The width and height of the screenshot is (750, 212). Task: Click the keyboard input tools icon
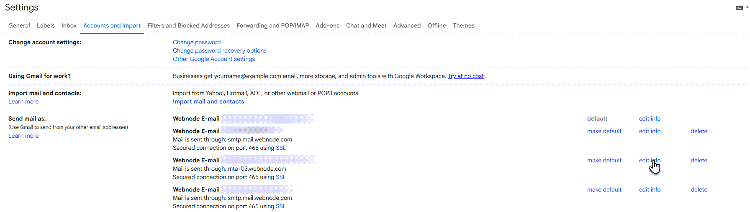tap(739, 8)
